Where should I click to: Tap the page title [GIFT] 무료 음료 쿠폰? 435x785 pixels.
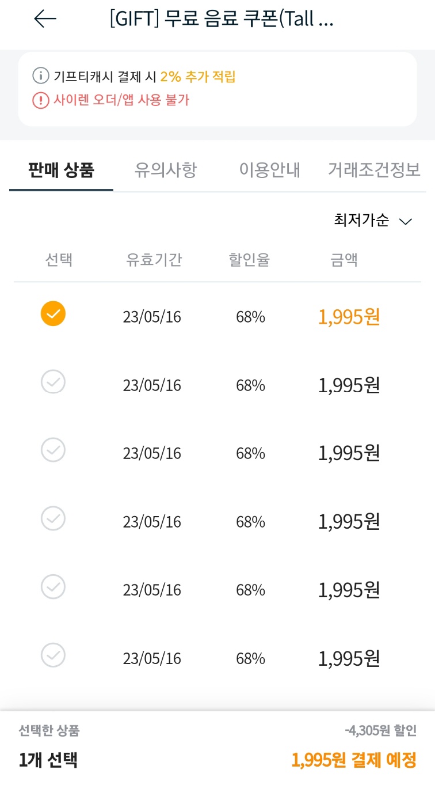[222, 19]
